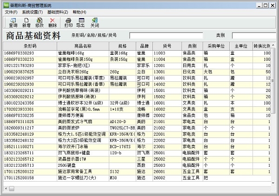Click the 导出 (Export) toolbar icon
The image size is (279, 196).
pos(80,22)
